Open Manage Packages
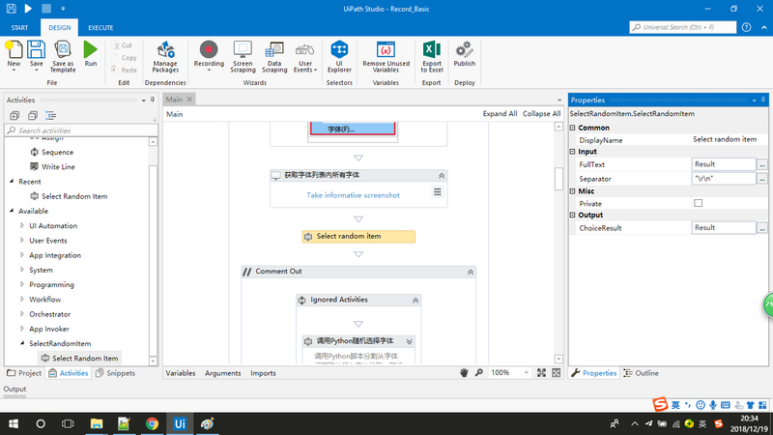 coord(165,50)
